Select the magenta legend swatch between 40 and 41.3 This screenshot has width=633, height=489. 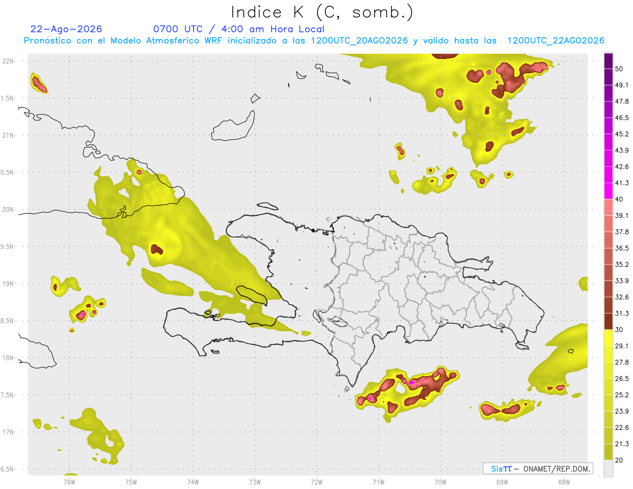pyautogui.click(x=608, y=191)
